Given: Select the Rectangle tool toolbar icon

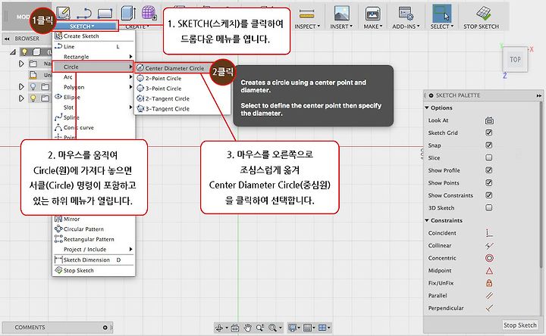Looking at the screenshot, I should coord(105,14).
